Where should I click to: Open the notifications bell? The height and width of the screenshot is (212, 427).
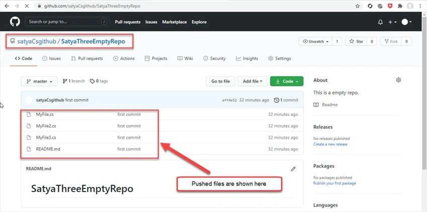pyautogui.click(x=380, y=22)
